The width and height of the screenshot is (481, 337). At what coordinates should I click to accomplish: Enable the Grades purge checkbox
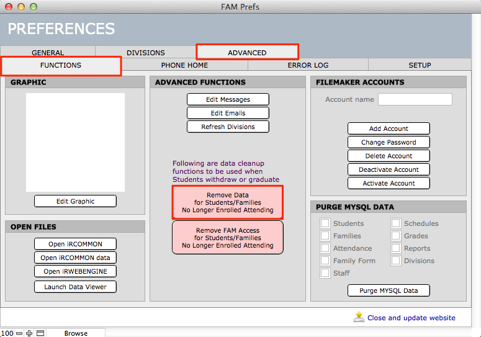pyautogui.click(x=396, y=236)
